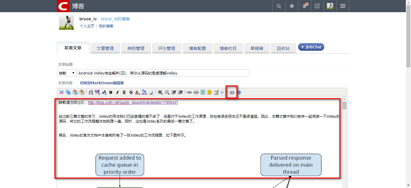This screenshot has width=411, height=188.
Task: Open the 博客栏目 tab
Action: (x=228, y=48)
